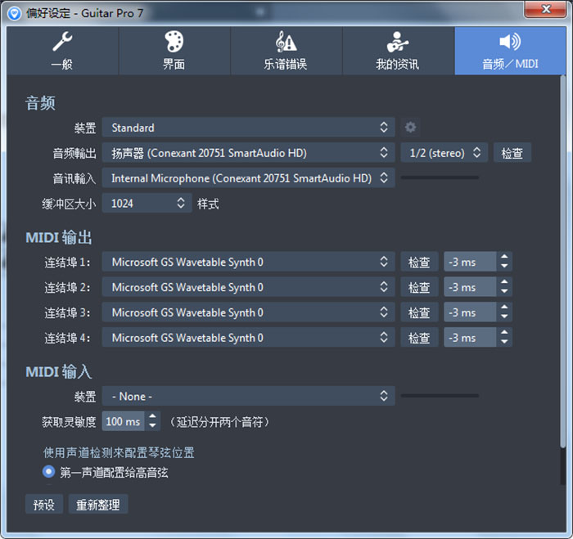Viewport: 573px width, 539px height.
Task: Click the 连结埠 2 -3 ms latency field
Action: 470,286
